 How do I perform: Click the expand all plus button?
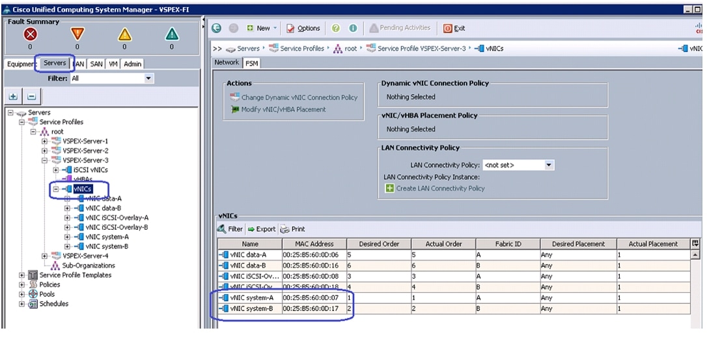point(13,96)
